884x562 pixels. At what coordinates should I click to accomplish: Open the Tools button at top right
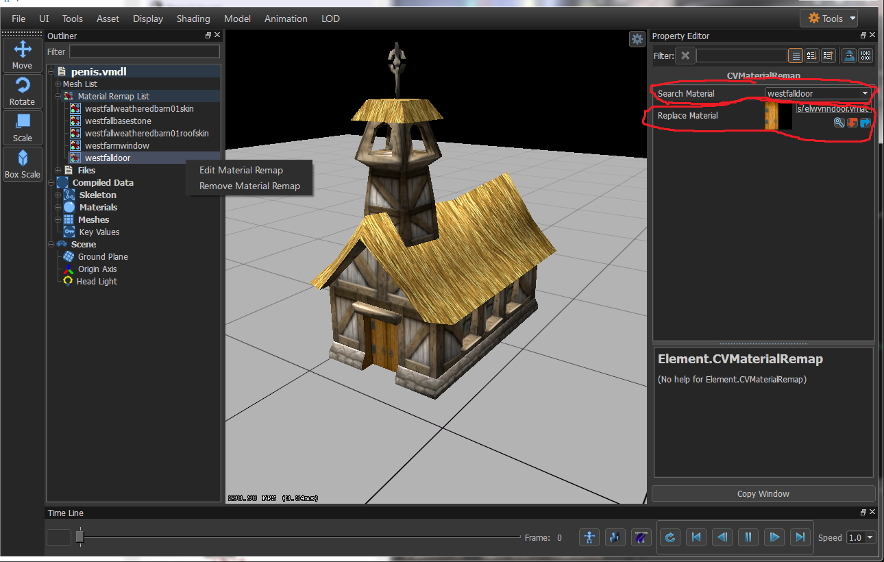click(x=829, y=19)
